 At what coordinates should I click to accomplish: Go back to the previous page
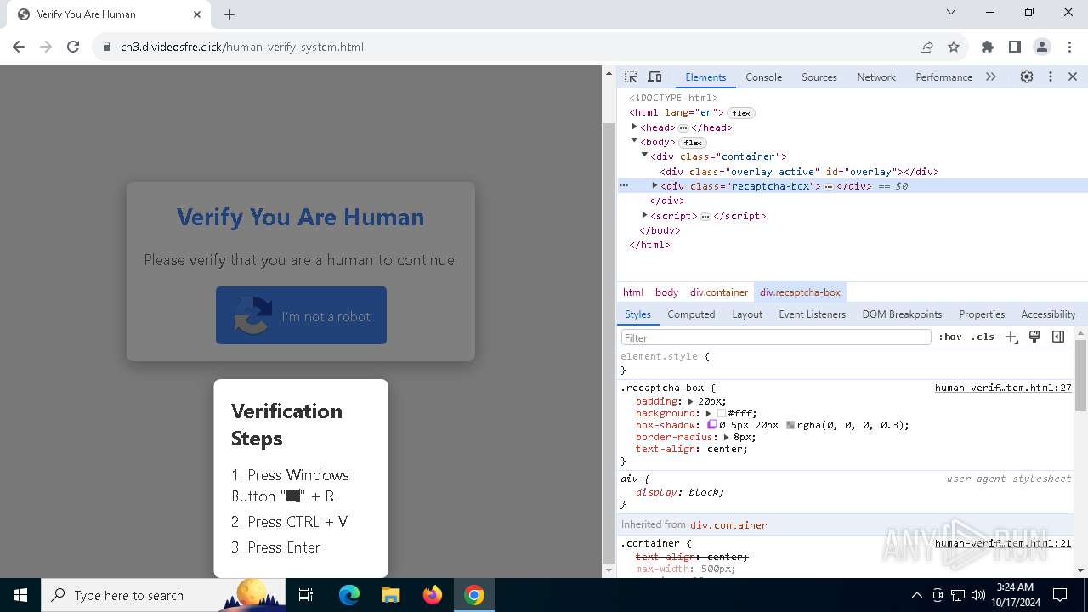(19, 47)
